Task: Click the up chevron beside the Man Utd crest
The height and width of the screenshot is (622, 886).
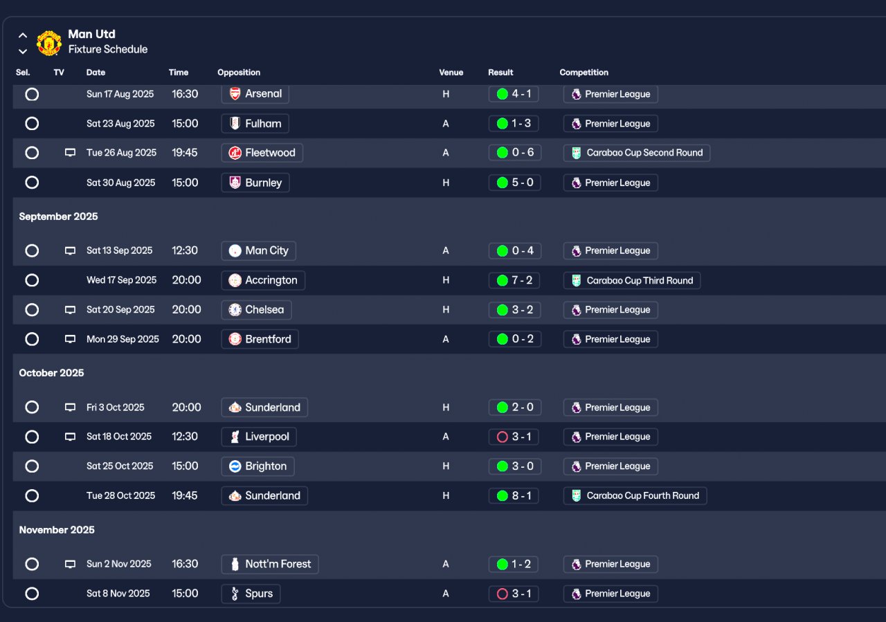Action: (23, 35)
